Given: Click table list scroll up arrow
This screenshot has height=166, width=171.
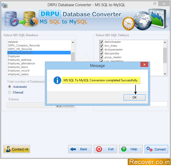Looking at the screenshot, I should [x=165, y=42].
